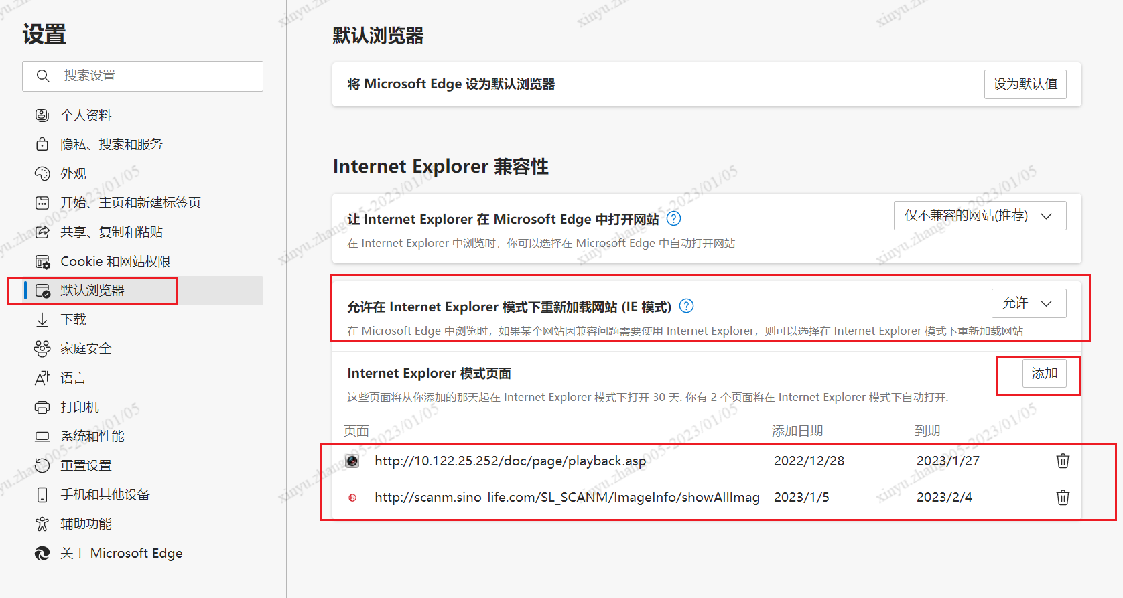
Task: Click the 系统和性能 laptop icon
Action: [x=42, y=436]
